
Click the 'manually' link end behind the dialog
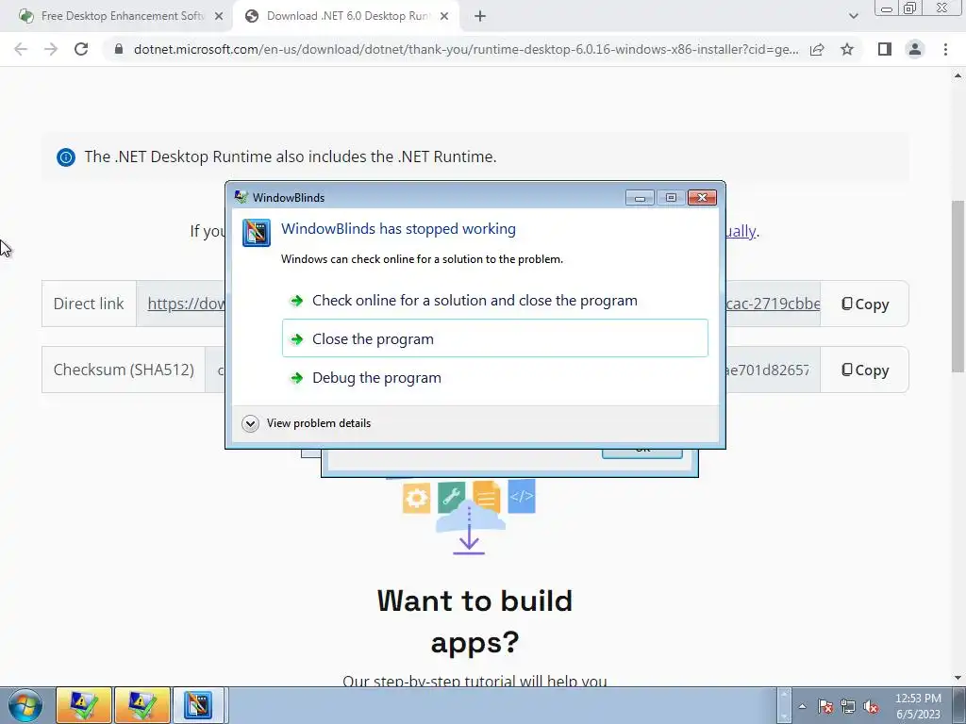(741, 232)
